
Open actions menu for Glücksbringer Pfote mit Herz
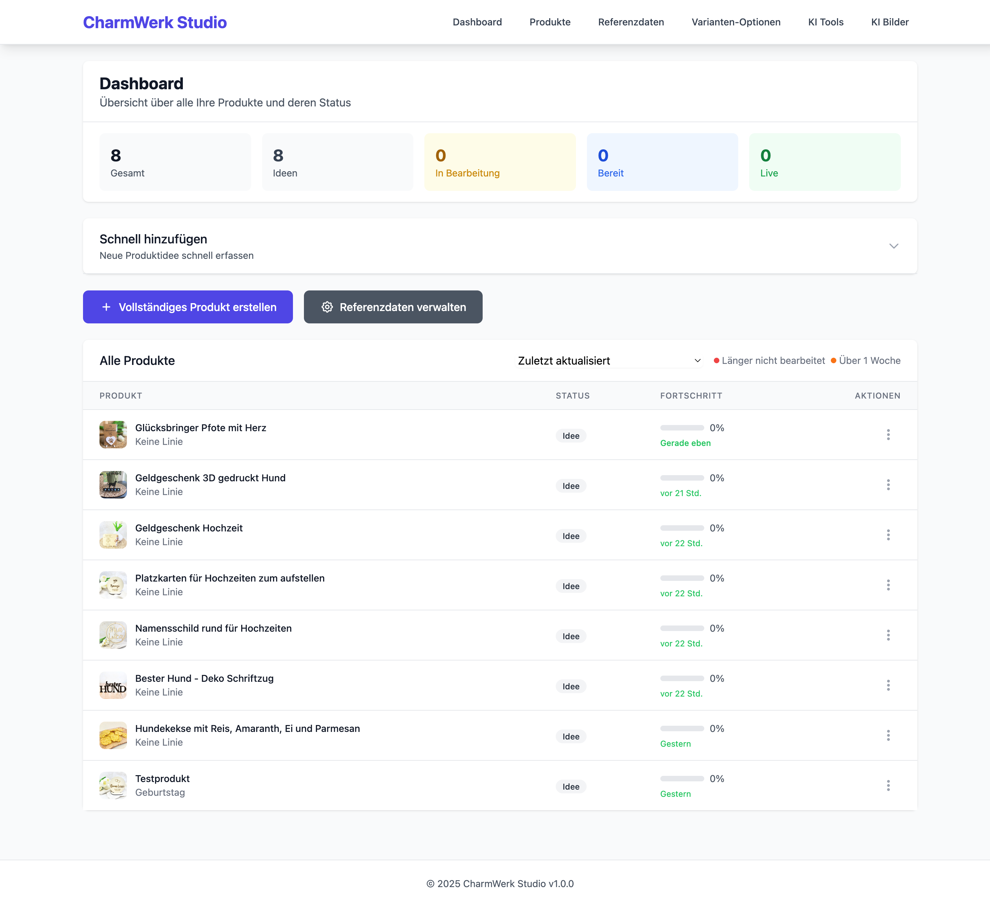pos(888,435)
